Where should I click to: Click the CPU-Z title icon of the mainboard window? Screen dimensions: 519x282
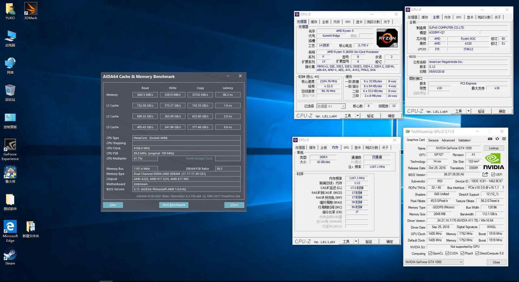408,10
